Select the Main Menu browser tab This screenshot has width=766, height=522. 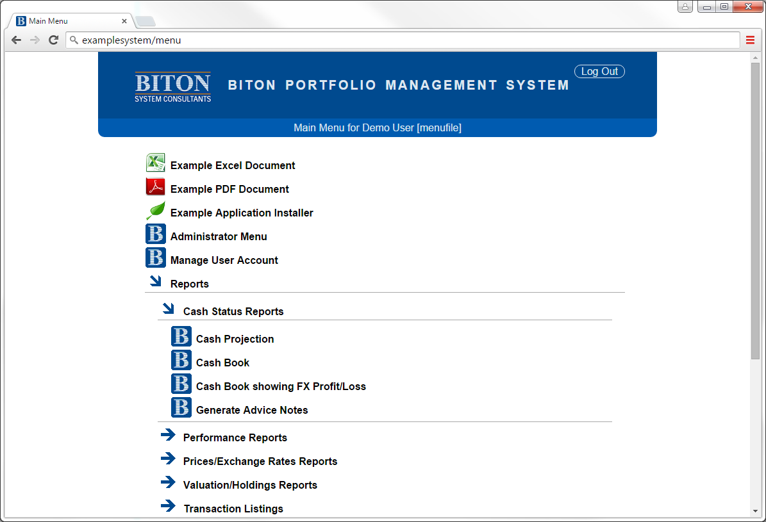[71, 21]
